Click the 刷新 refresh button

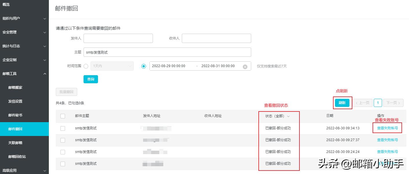[342, 103]
